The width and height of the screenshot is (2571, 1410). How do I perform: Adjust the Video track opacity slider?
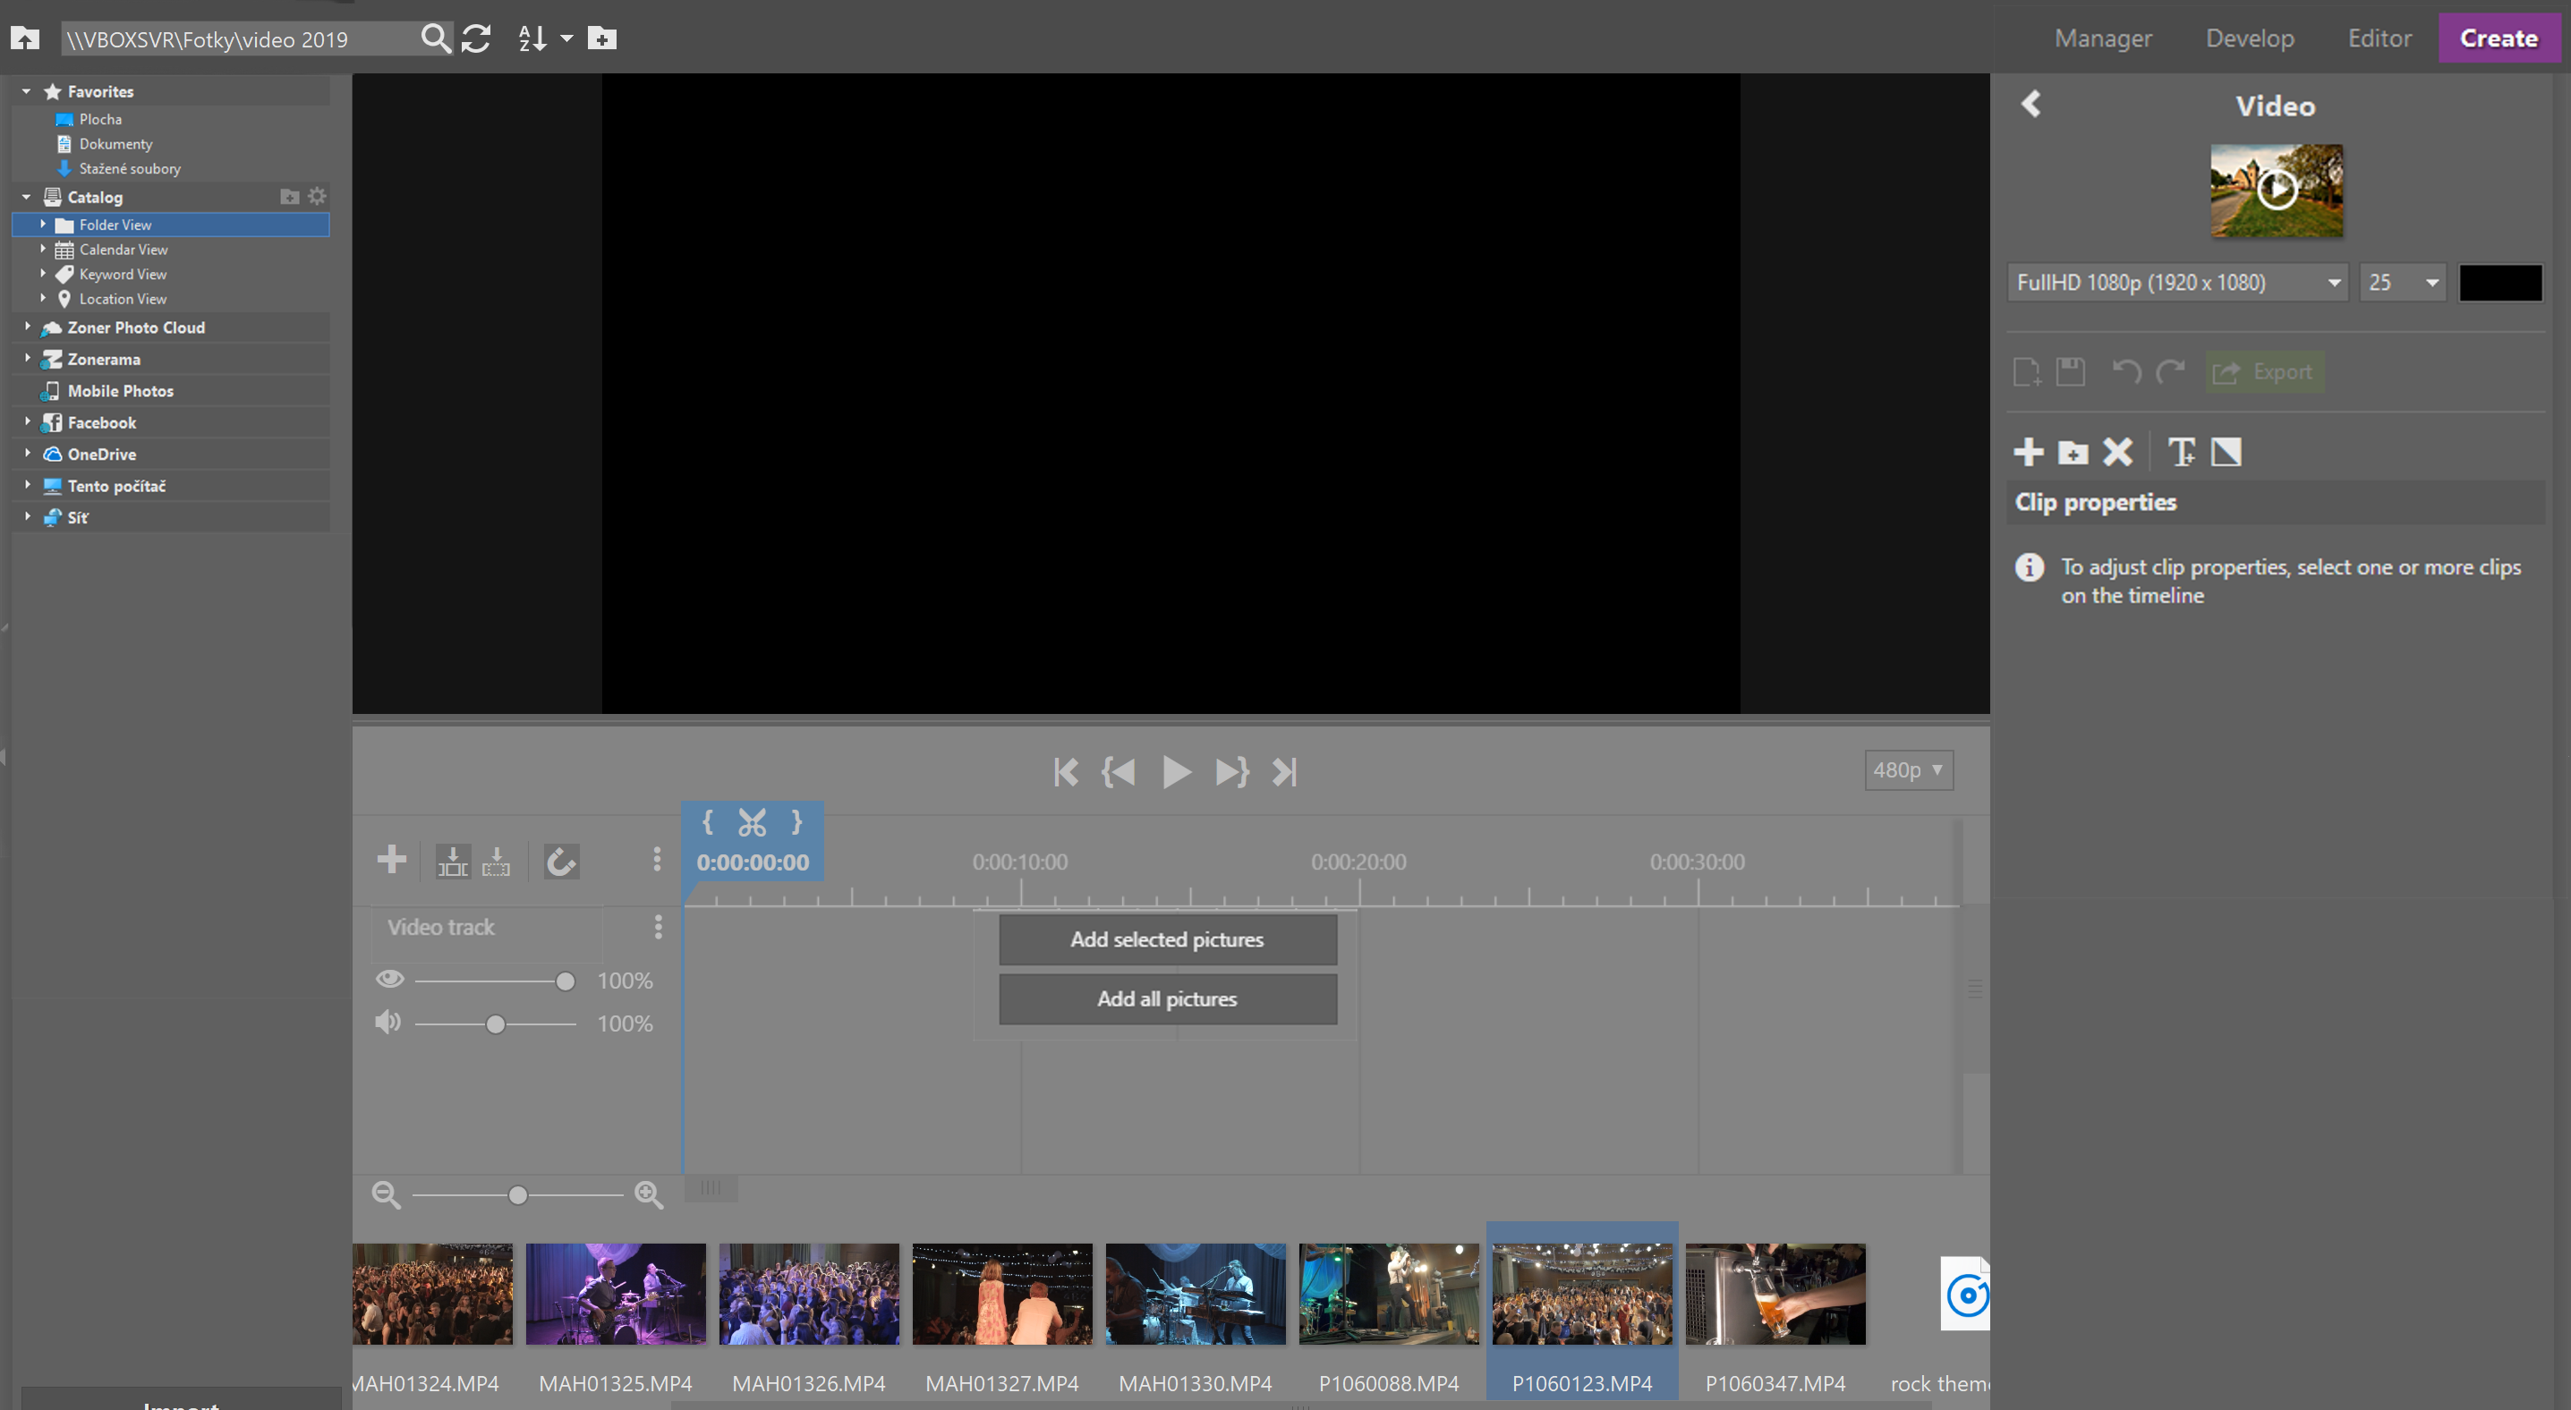495,981
